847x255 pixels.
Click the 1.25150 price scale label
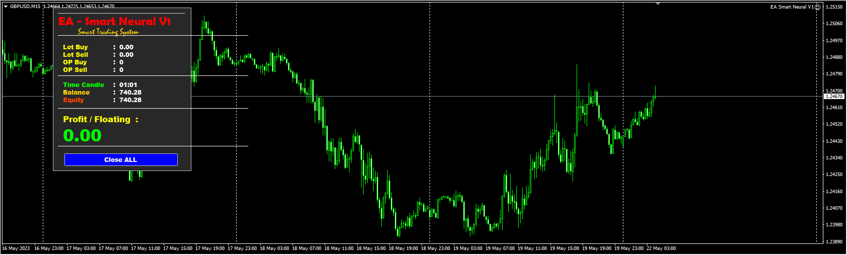click(835, 7)
